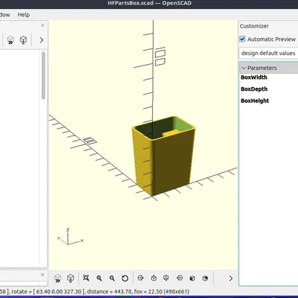
Task: Select the Left view cube icon
Action: coord(180,278)
